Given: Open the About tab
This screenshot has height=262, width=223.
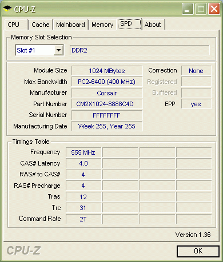Looking at the screenshot, I should click(153, 25).
